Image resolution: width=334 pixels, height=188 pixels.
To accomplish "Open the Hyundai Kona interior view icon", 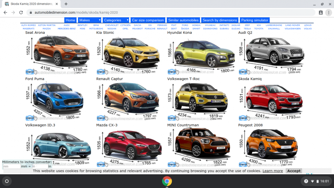I will click(173, 72).
